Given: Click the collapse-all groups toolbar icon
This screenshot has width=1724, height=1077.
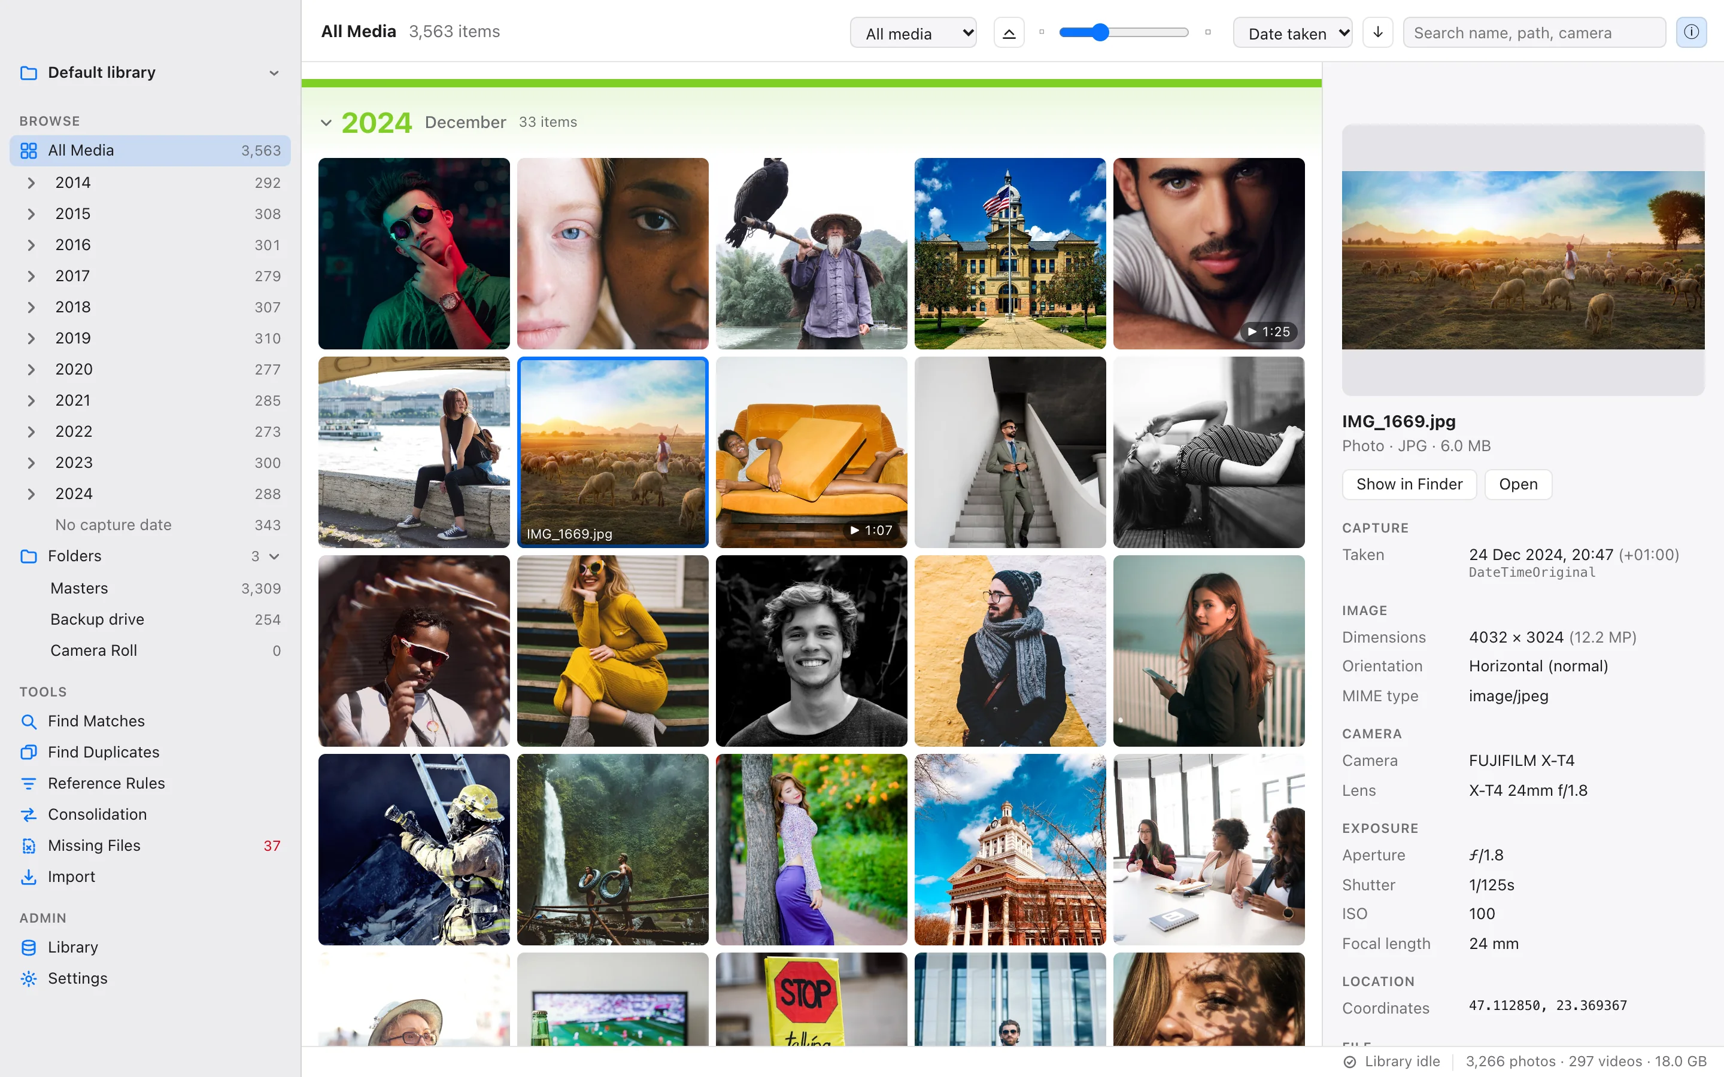Looking at the screenshot, I should [x=1009, y=33].
